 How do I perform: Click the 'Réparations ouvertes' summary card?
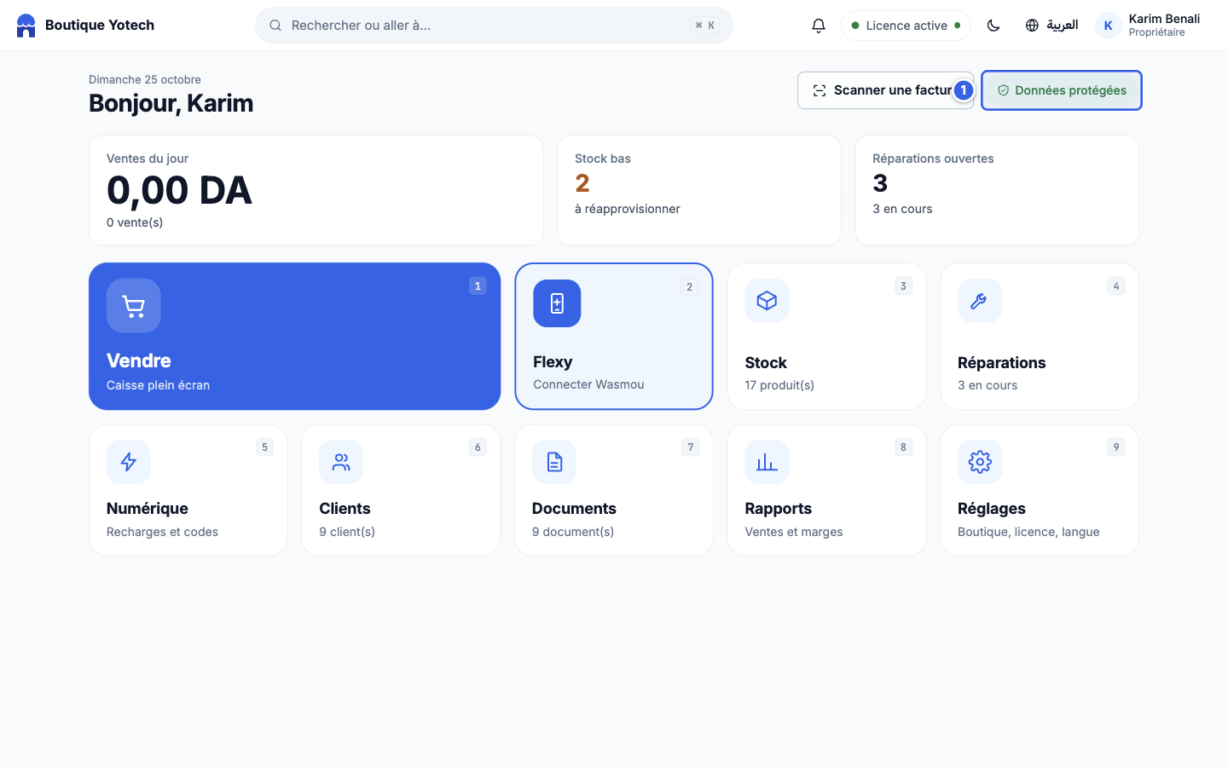[997, 190]
